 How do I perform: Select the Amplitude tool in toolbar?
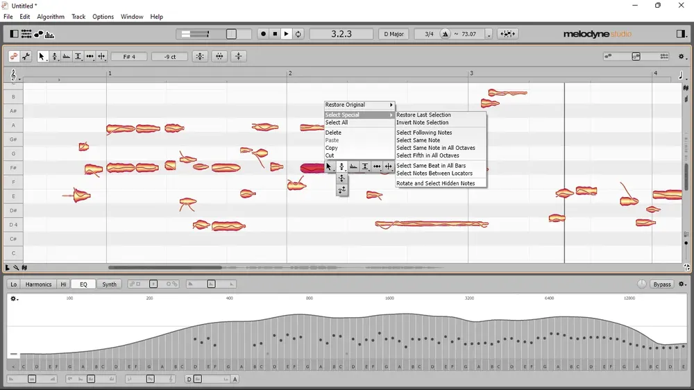[78, 56]
